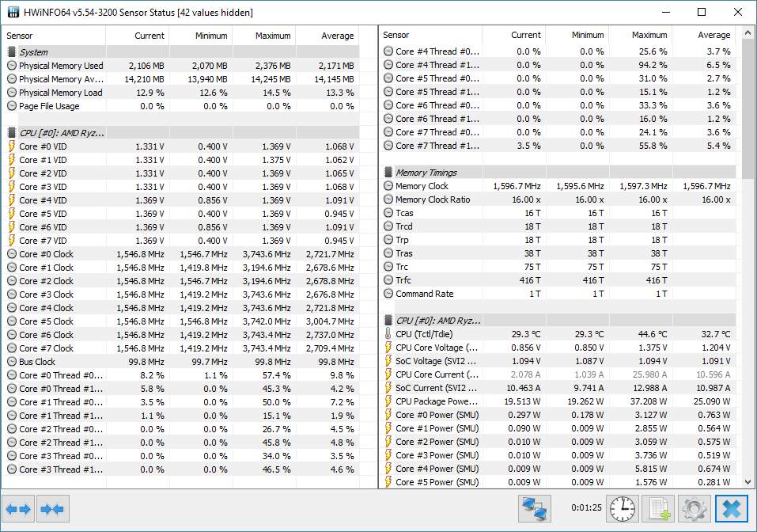This screenshot has width=757, height=532.
Task: Click the lightning icon beside Core #7 VID
Action: [12, 240]
